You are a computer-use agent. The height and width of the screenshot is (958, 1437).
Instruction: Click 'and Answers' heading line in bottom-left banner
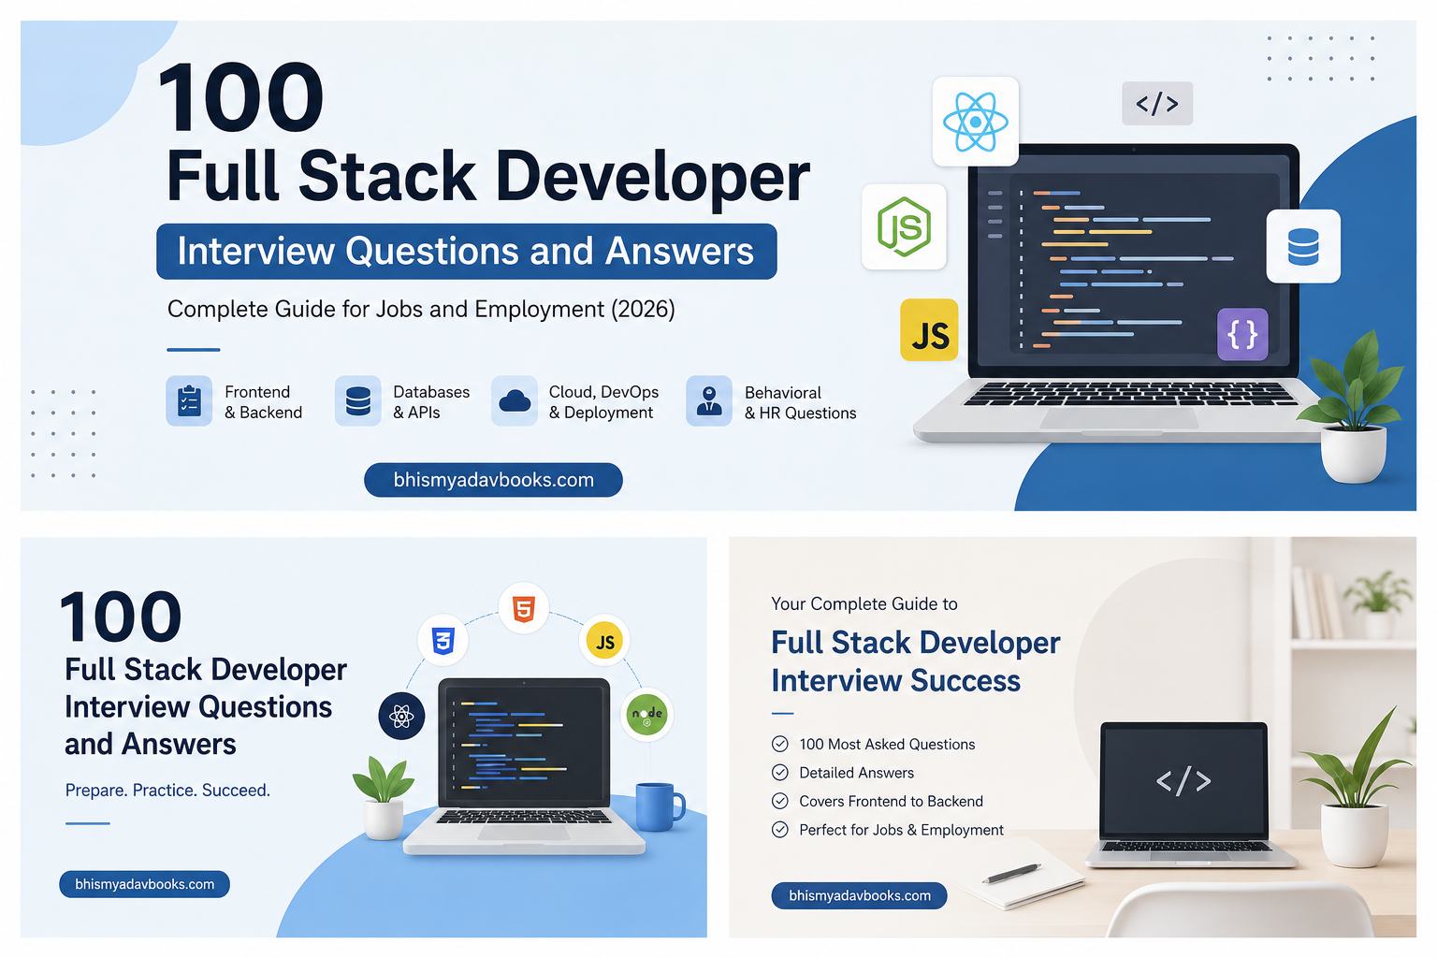151,744
